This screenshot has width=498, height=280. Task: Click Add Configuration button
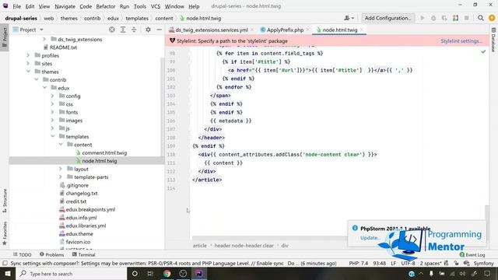(388, 18)
